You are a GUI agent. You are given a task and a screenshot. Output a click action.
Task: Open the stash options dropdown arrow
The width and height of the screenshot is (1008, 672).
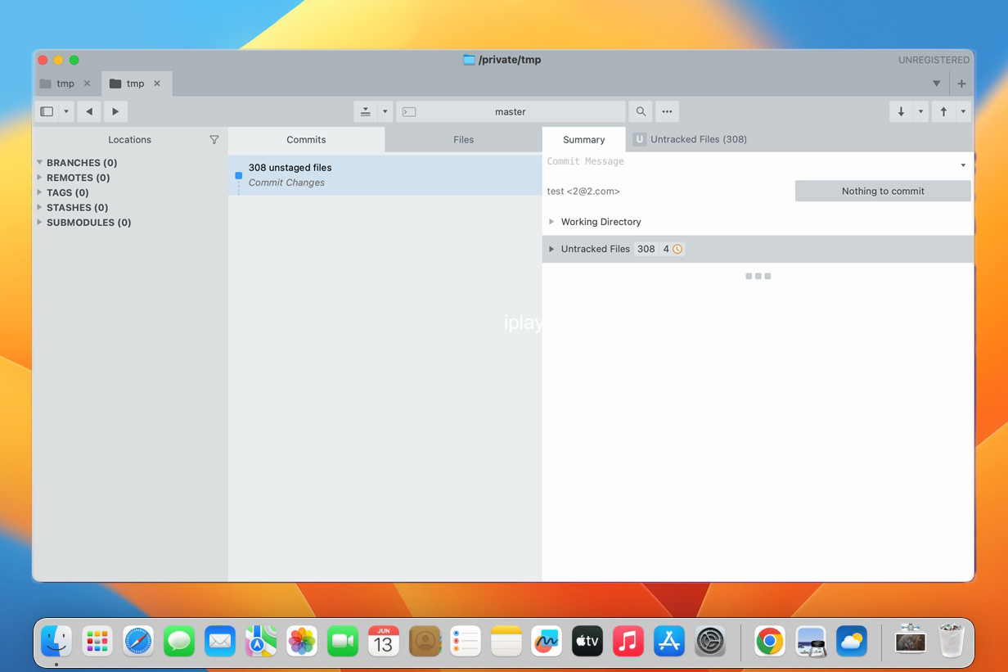385,111
